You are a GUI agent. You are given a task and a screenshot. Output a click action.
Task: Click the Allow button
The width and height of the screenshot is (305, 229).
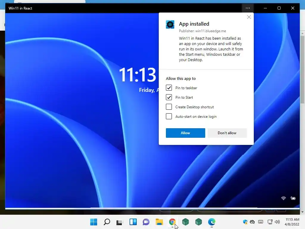pyautogui.click(x=185, y=133)
